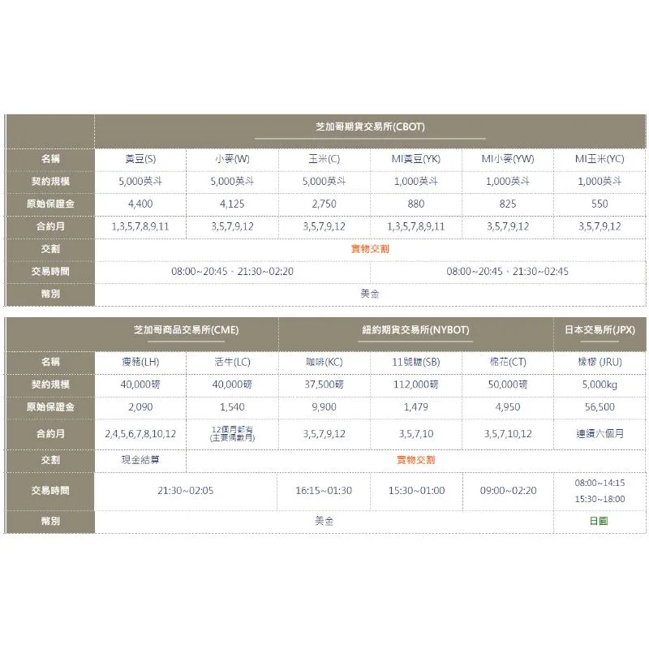Select the 玉米(C) product name cell

[x=324, y=159]
